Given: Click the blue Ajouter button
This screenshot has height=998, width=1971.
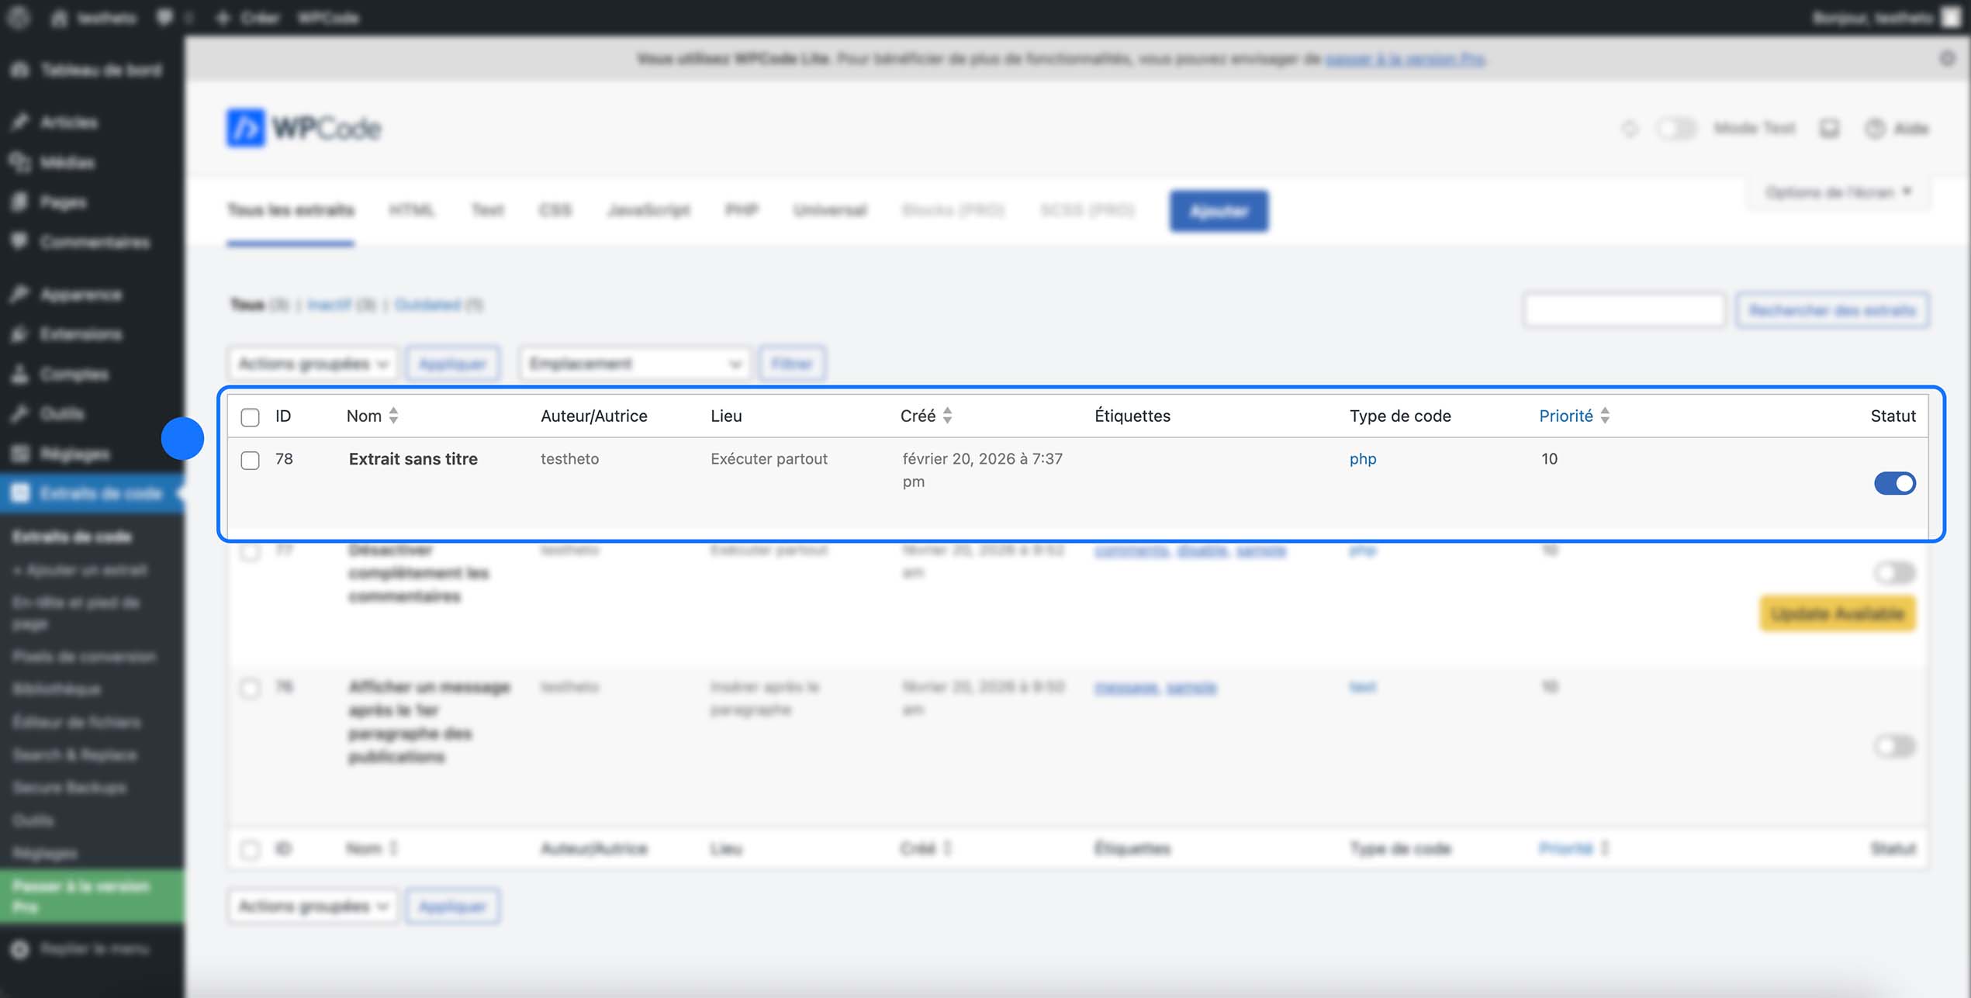Looking at the screenshot, I should click(1219, 211).
